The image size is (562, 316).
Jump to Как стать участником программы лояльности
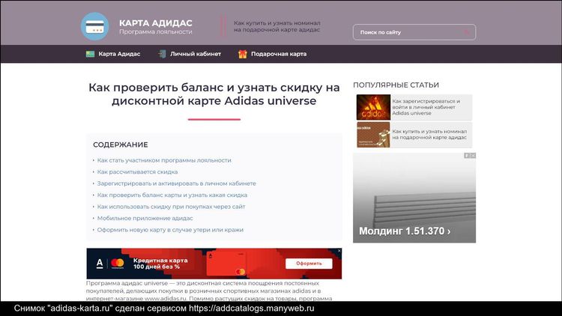(164, 160)
